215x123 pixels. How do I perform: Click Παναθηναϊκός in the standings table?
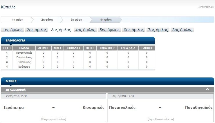pos(24,53)
